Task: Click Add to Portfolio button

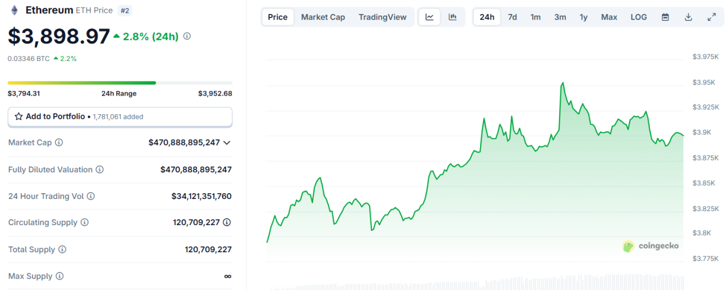Action: coord(120,117)
